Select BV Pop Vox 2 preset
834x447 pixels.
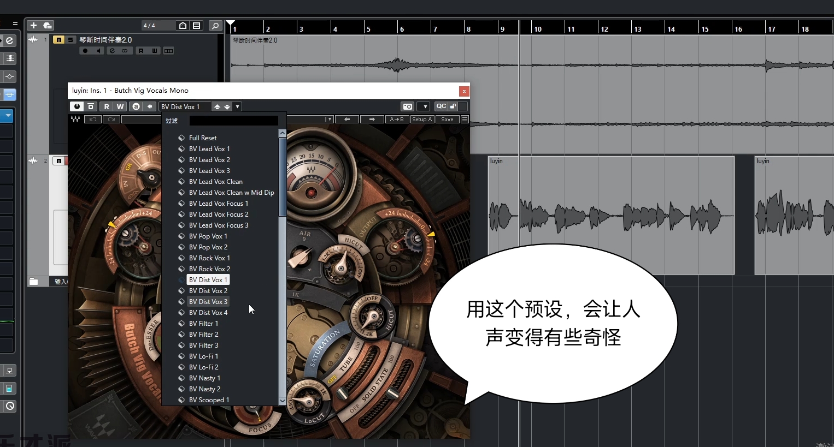click(x=208, y=247)
